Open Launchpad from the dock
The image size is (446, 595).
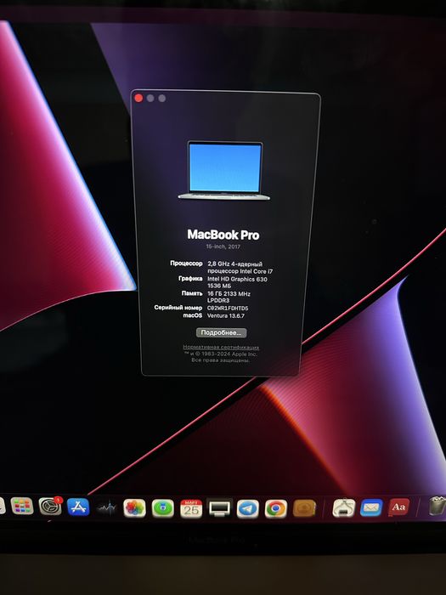point(22,507)
